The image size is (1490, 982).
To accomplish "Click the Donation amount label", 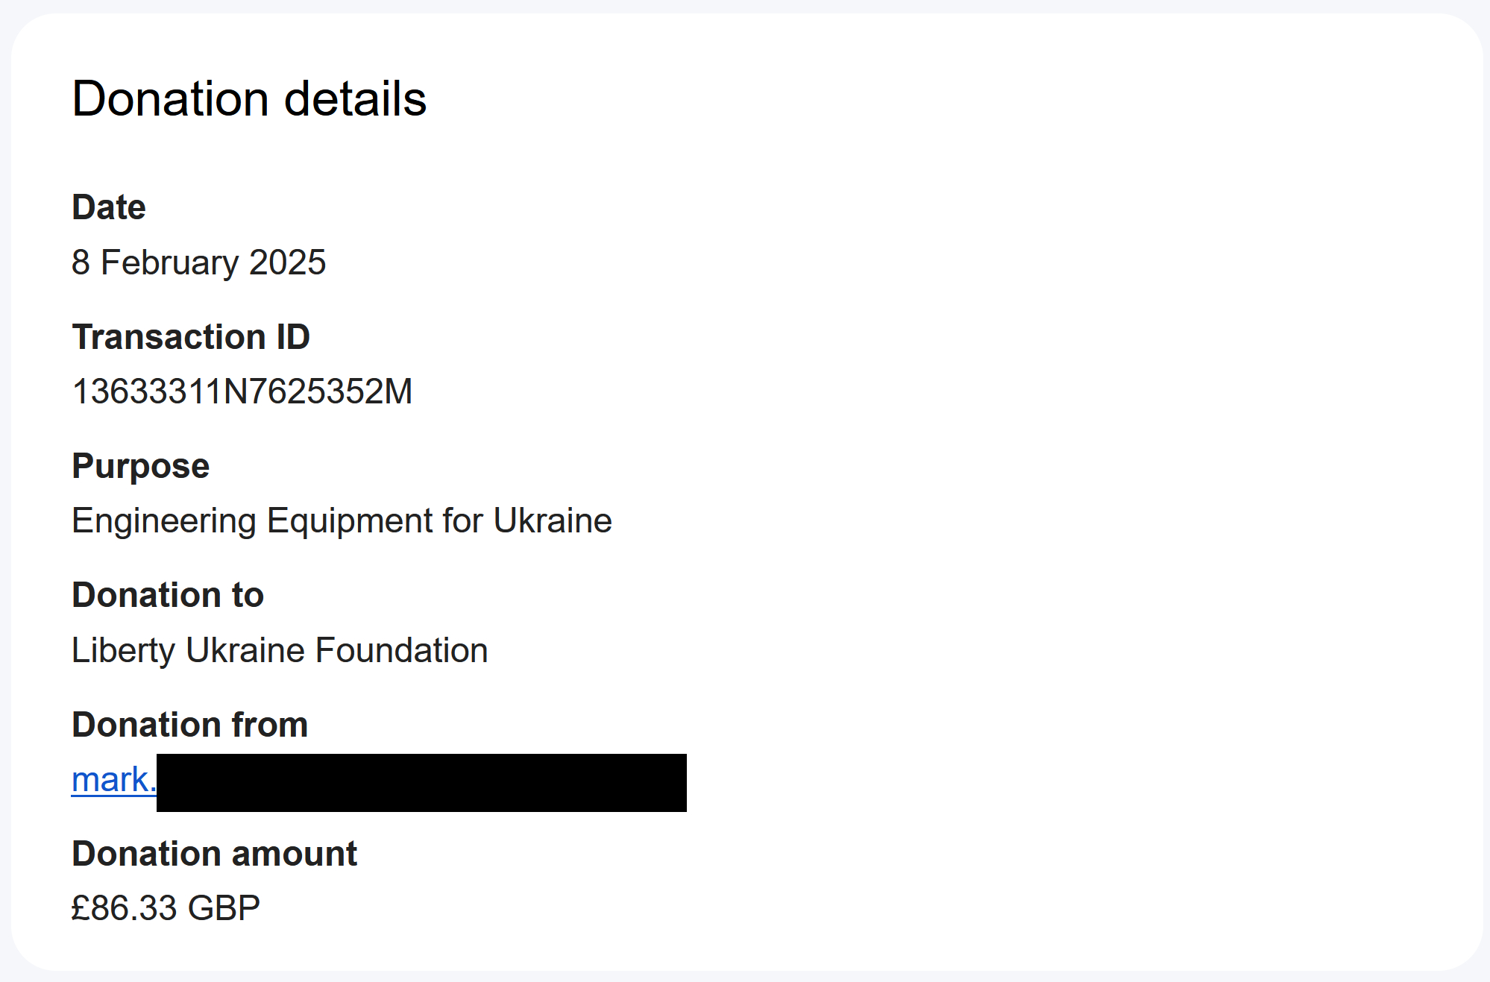I will click(215, 854).
